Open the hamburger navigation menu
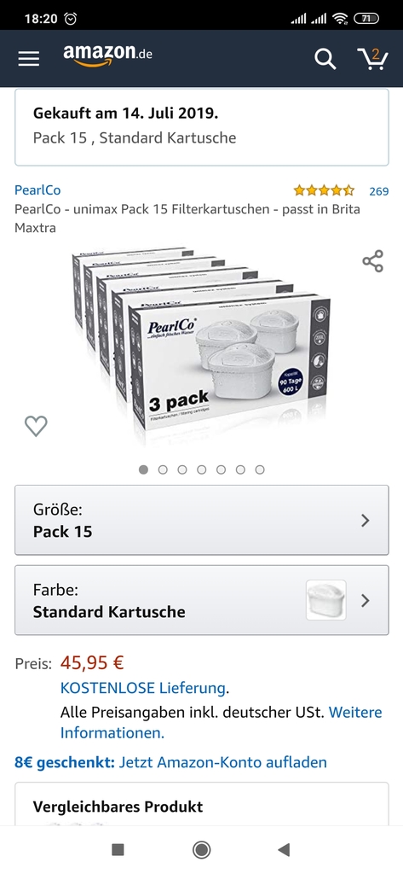Image resolution: width=403 pixels, height=874 pixels. 28,59
